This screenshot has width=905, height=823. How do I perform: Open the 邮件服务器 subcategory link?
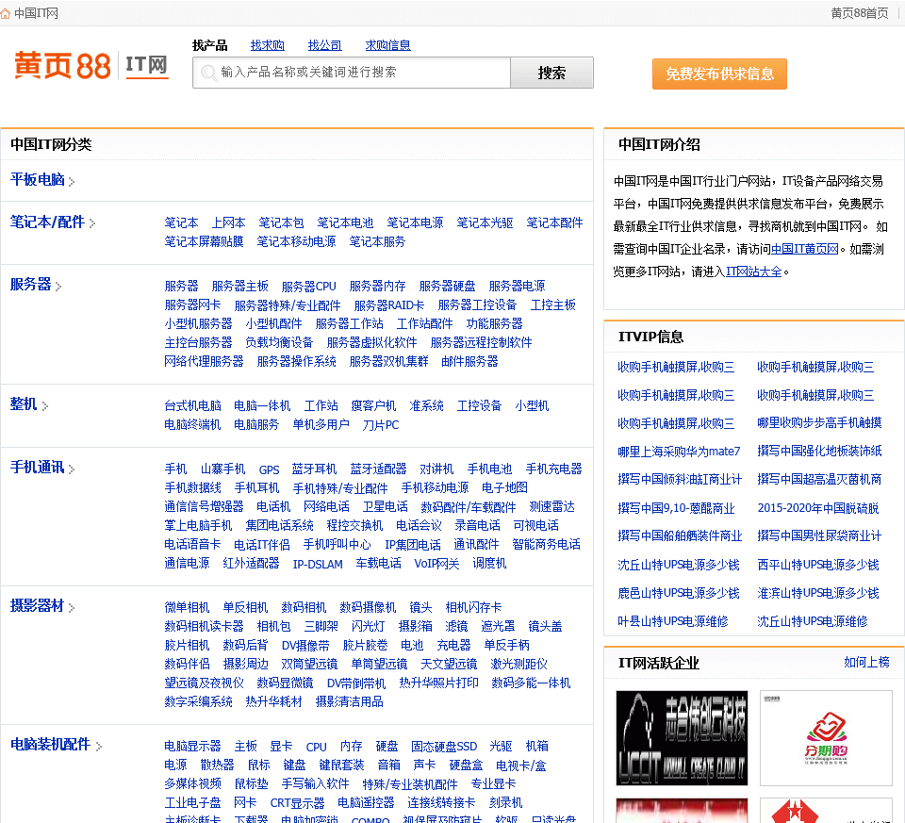click(469, 362)
